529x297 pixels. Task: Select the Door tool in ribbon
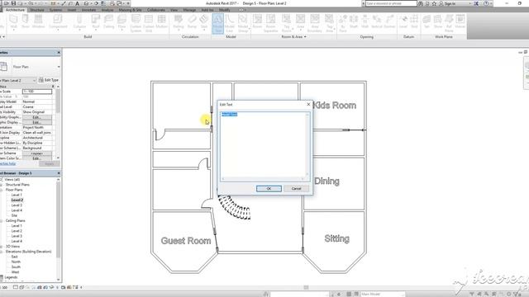click(x=26, y=22)
